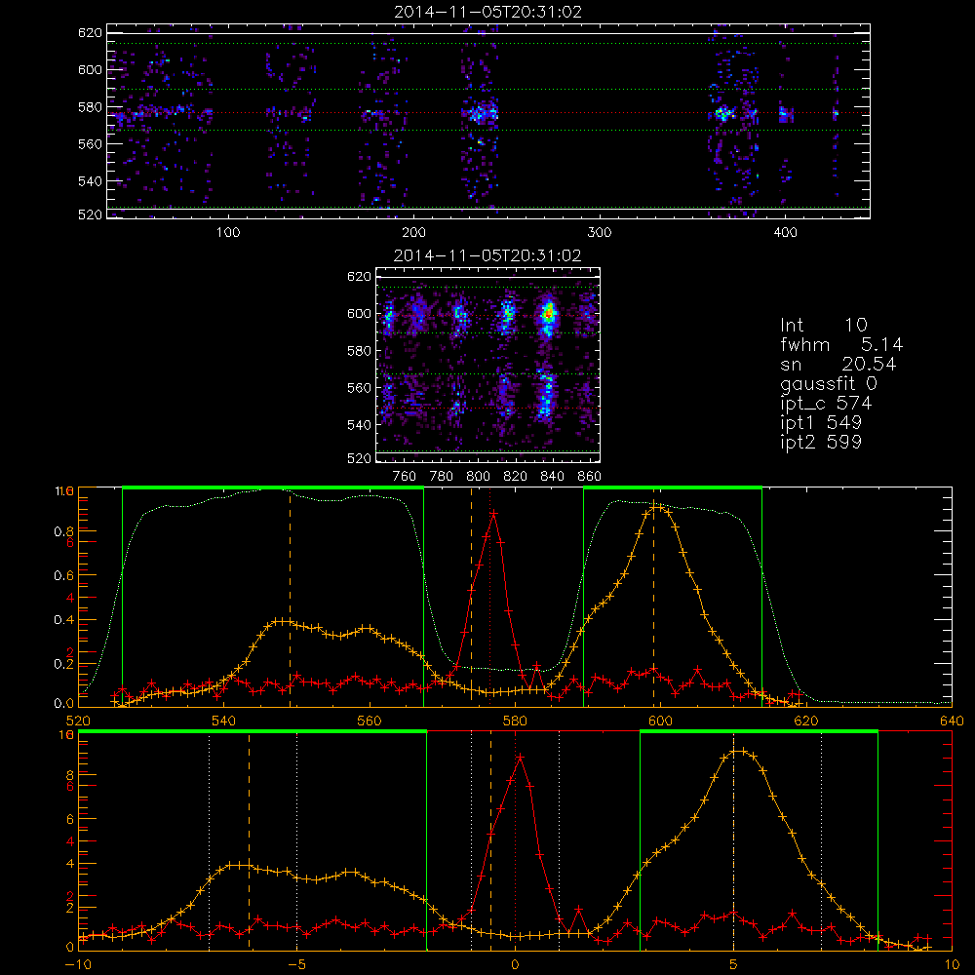Click x-axis label 640 on upper profile plot
The width and height of the screenshot is (975, 975).
pos(952,721)
